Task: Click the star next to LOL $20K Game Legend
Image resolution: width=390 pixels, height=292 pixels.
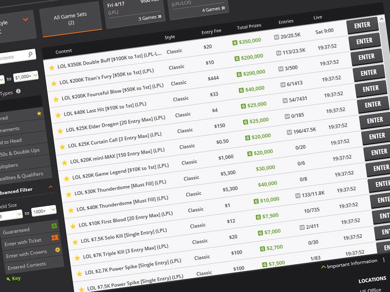Action: 66,179
